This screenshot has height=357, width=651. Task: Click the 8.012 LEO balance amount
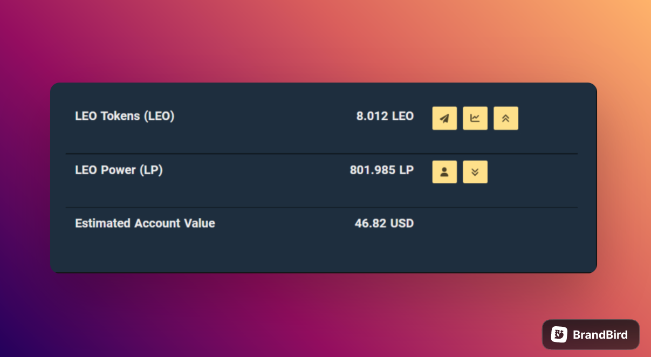[x=385, y=116]
